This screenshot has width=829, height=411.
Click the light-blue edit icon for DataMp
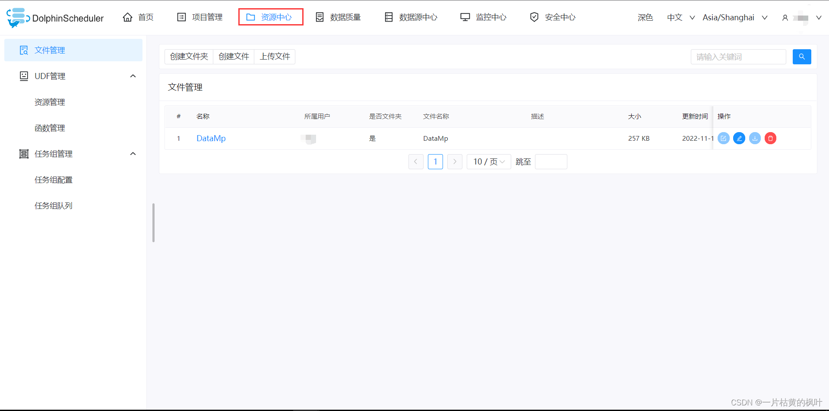[724, 138]
